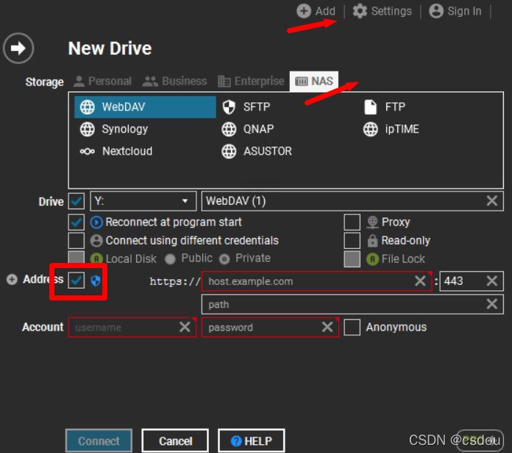Select SFTP shield icon
Image resolution: width=512 pixels, height=453 pixels.
click(x=229, y=107)
